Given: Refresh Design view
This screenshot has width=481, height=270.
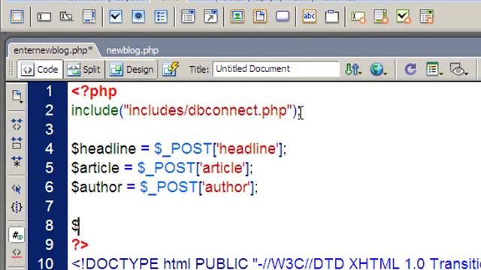Looking at the screenshot, I should click(x=410, y=69).
